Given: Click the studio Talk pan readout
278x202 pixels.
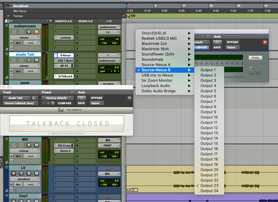Looking at the screenshot, I should [109, 71].
